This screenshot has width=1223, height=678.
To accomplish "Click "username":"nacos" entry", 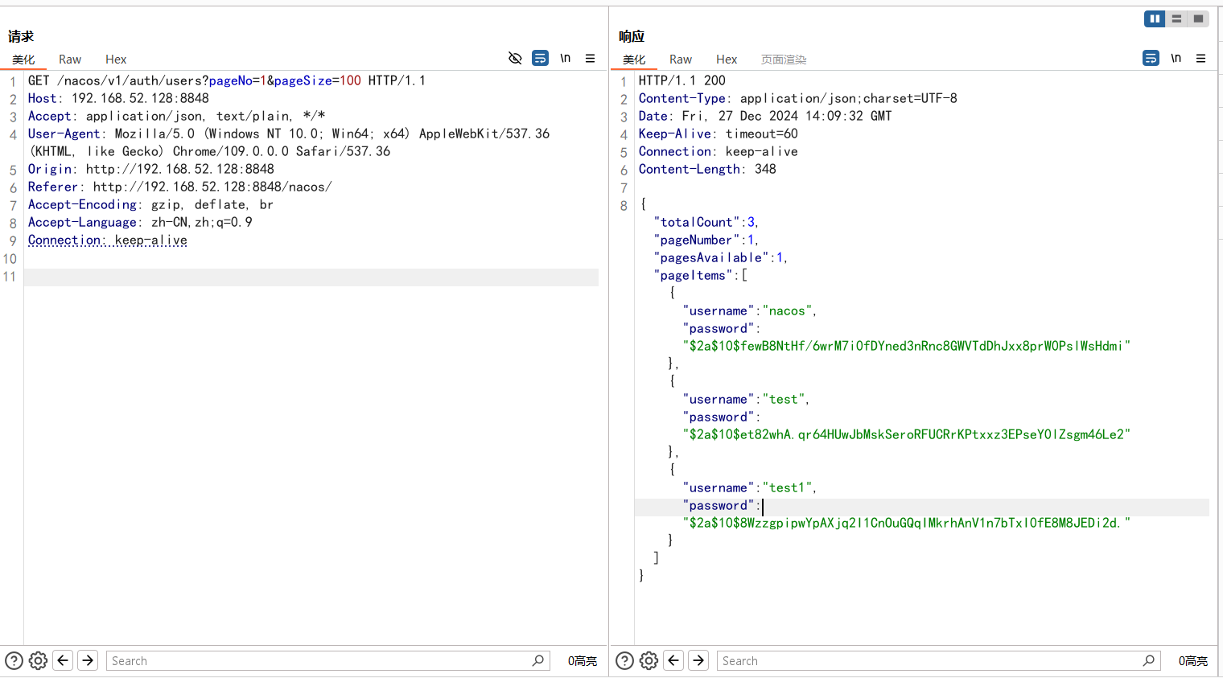I will coord(750,310).
